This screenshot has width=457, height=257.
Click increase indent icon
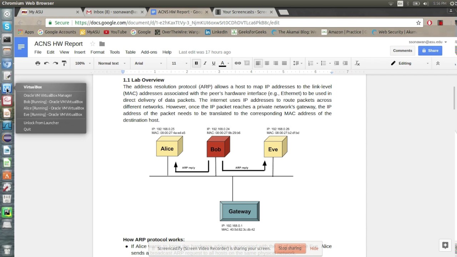pos(345,63)
